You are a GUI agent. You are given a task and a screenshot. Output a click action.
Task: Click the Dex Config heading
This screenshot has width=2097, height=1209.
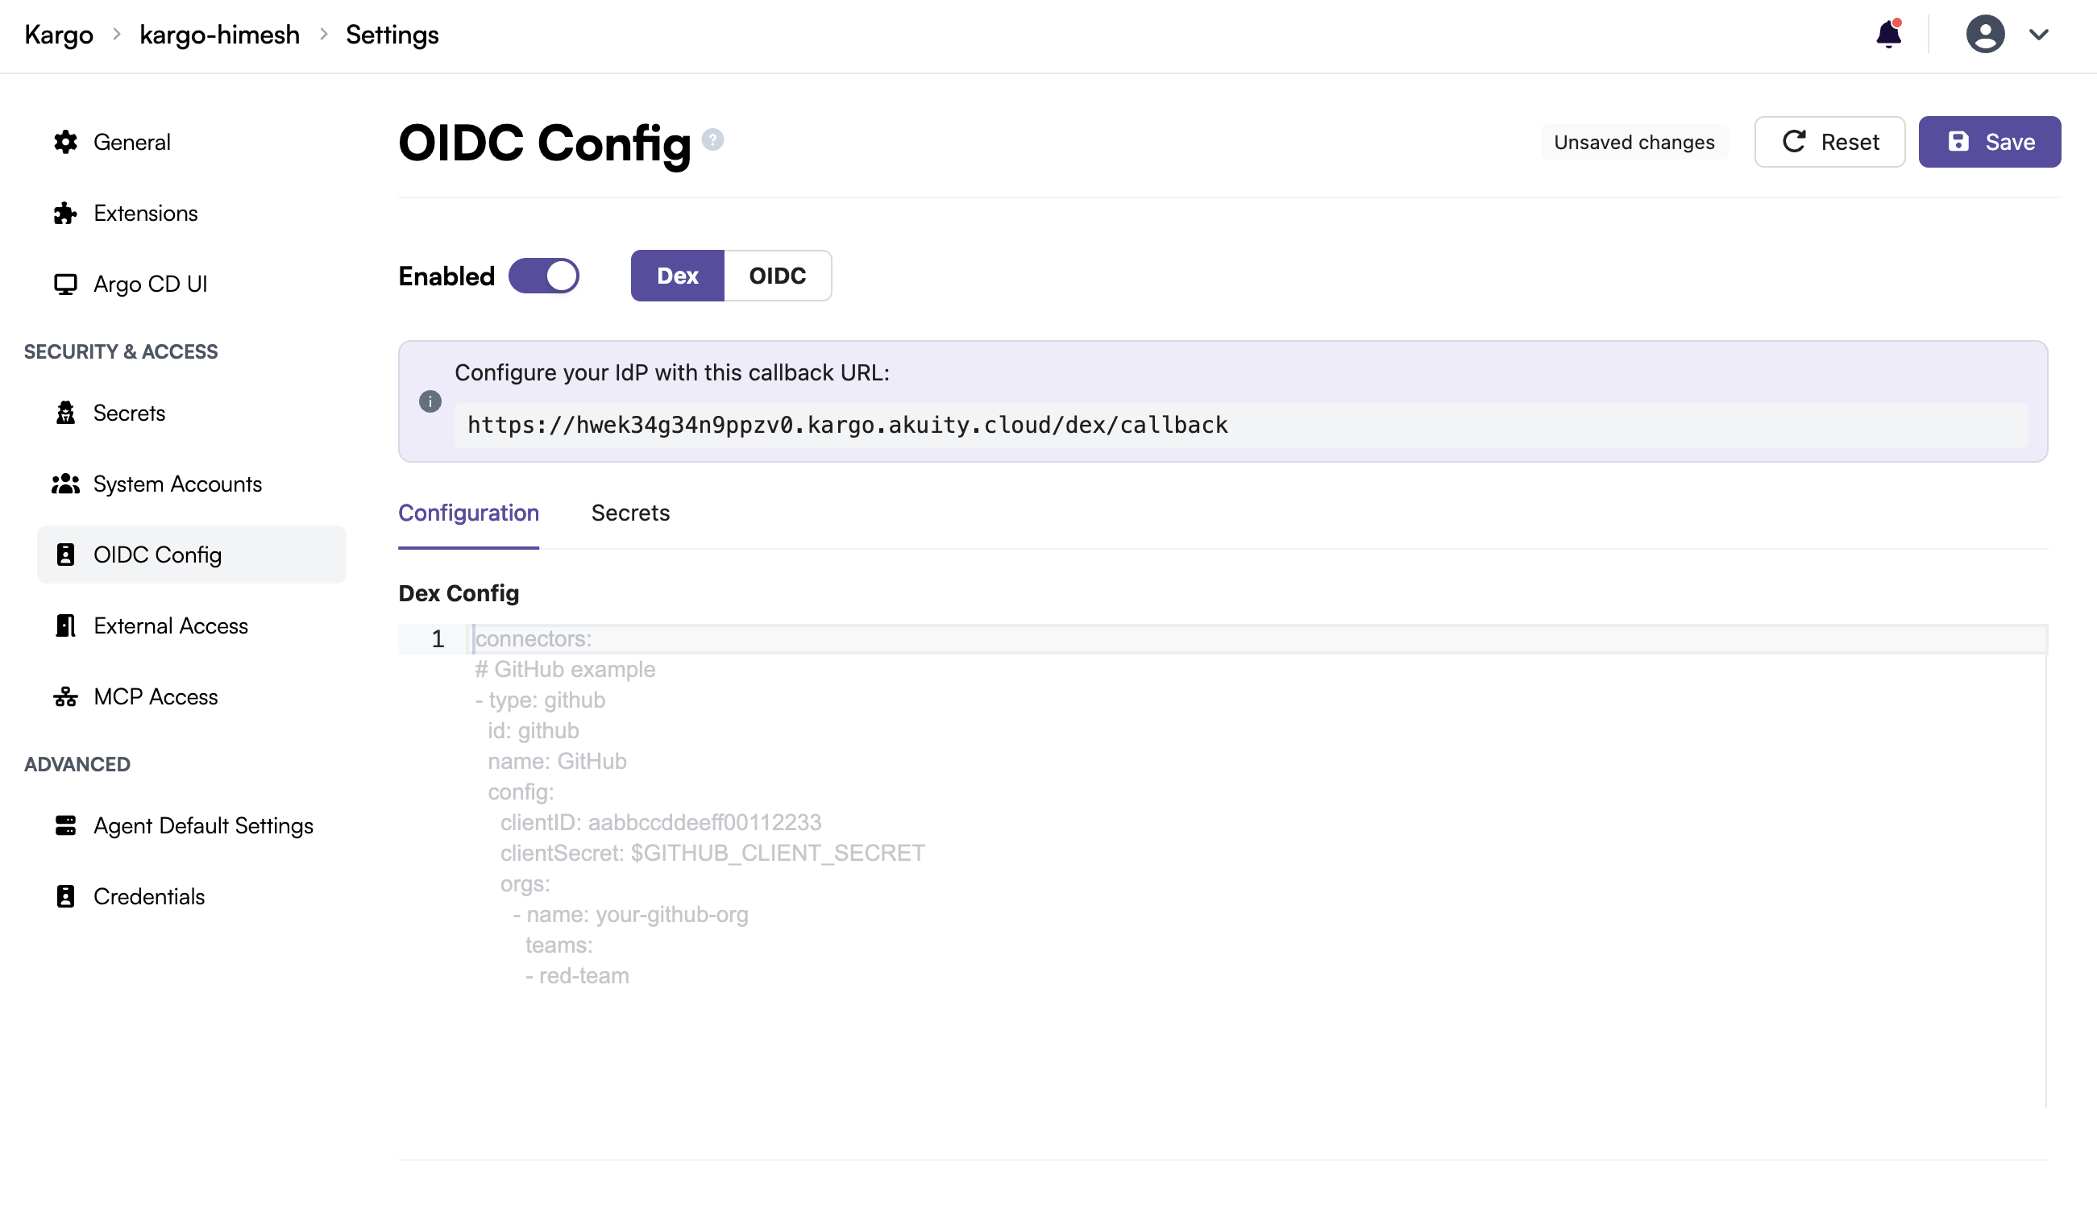459,593
